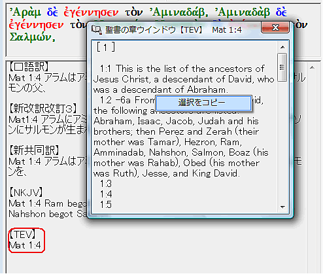The width and height of the screenshot is (323, 274).
Task: Click the book icon in the chapter window title
Action: 96,29
